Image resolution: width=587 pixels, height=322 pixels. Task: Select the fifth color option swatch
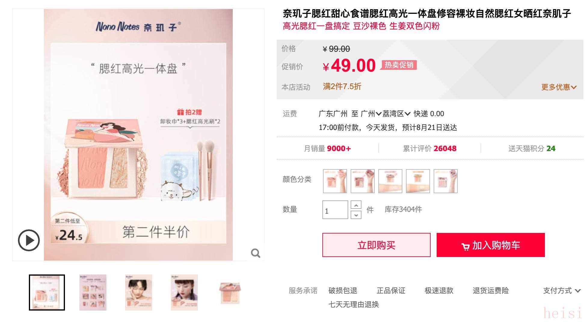click(x=445, y=181)
